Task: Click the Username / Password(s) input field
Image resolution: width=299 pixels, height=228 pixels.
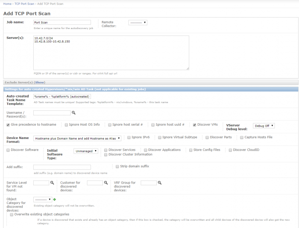Action: [x=52, y=113]
